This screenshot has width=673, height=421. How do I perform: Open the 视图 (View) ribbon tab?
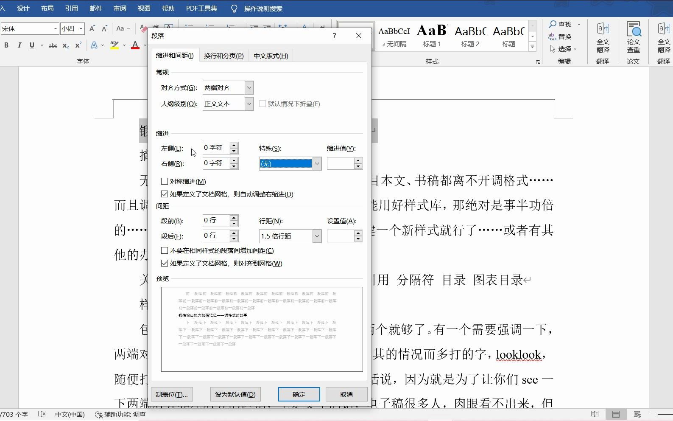144,8
